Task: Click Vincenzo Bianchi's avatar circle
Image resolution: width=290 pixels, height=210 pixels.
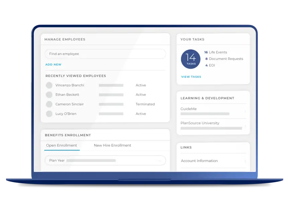Action: click(49, 85)
